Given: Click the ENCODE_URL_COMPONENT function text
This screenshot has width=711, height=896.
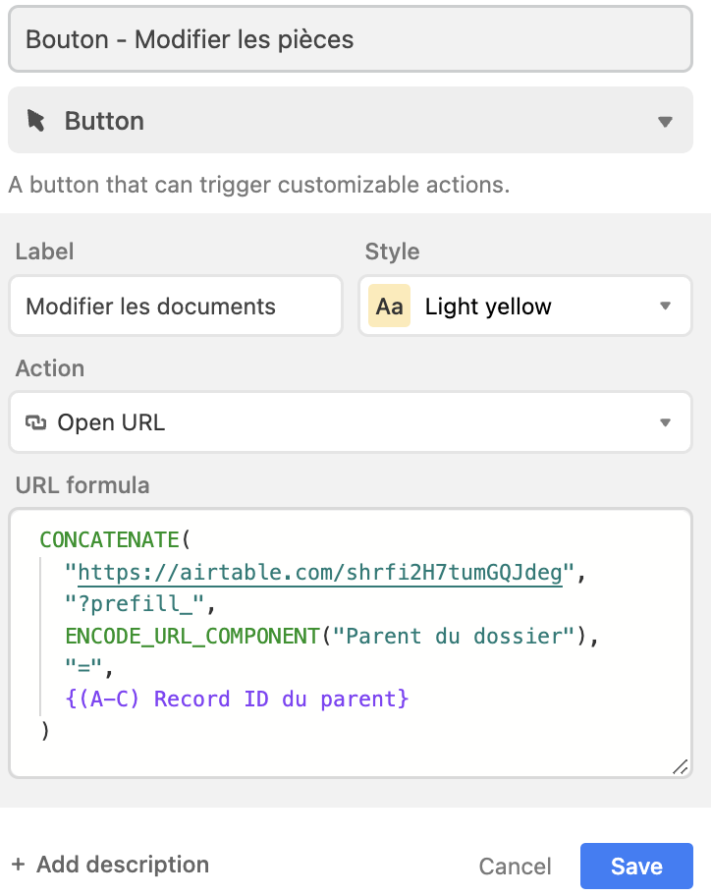Looking at the screenshot, I should (192, 636).
